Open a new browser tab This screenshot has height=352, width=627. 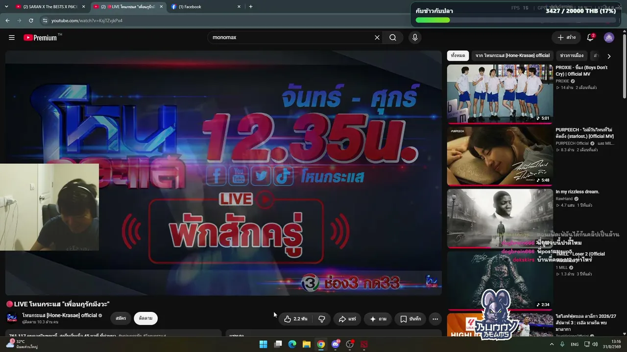click(251, 7)
